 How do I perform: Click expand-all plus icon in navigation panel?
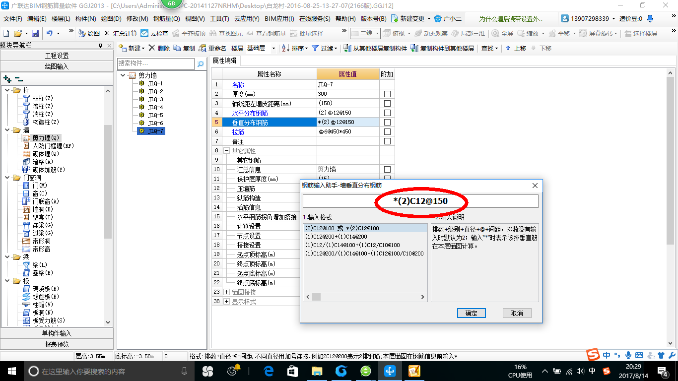click(7, 78)
